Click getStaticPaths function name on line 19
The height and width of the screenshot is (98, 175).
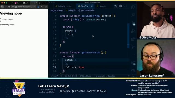91,53
